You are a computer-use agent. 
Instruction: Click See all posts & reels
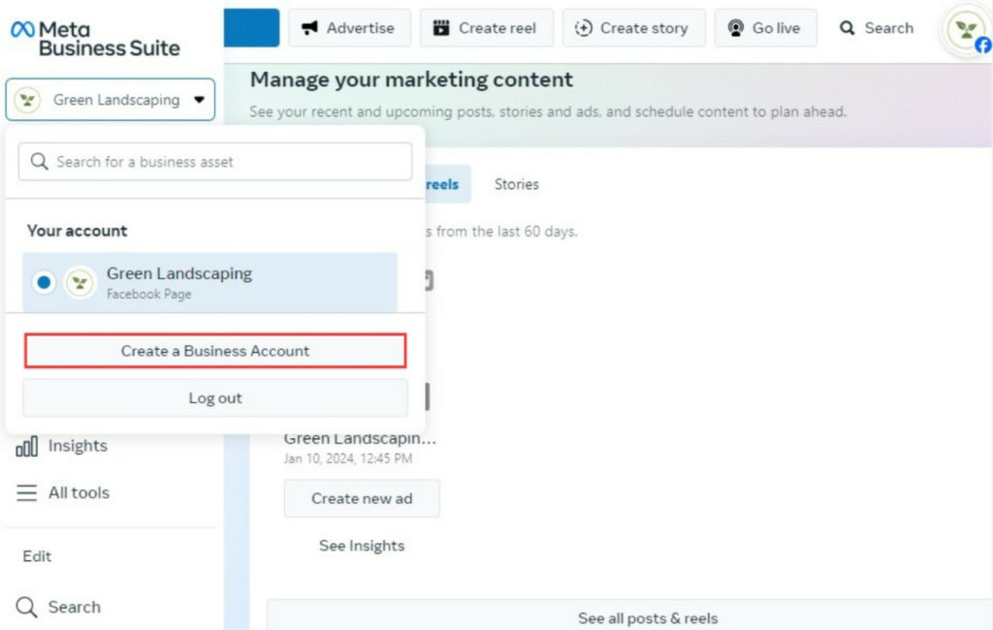click(x=647, y=618)
